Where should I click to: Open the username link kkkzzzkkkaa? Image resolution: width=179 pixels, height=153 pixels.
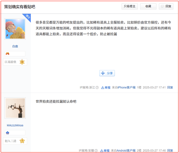pyautogui.click(x=15, y=125)
